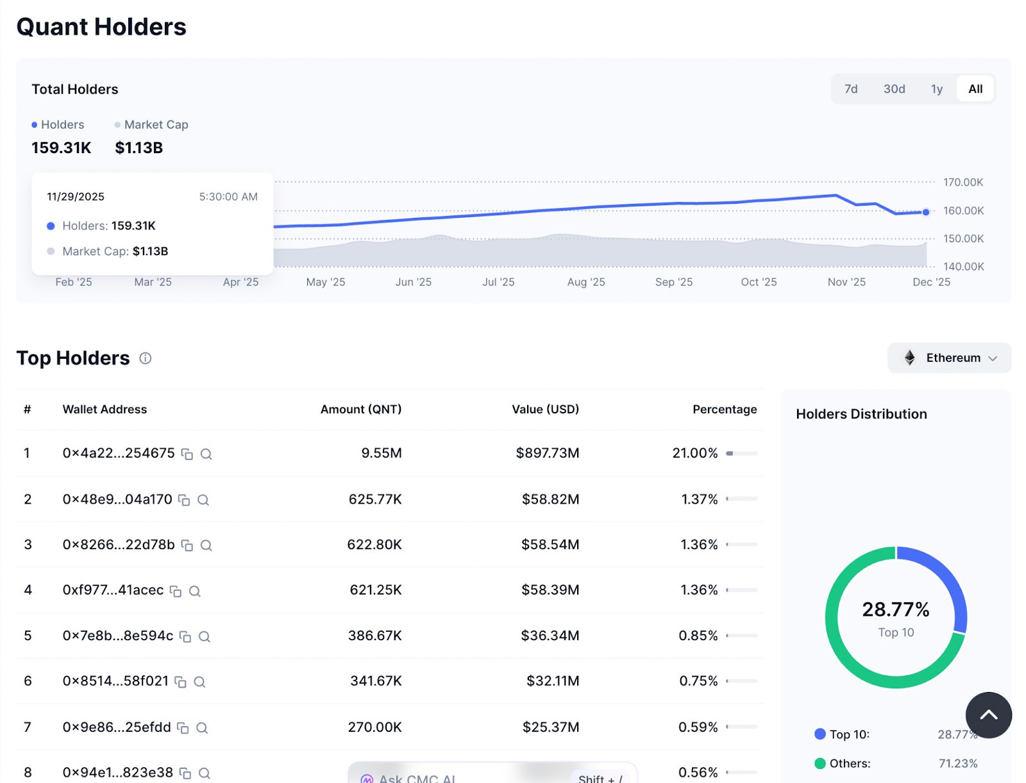Image resolution: width=1026 pixels, height=783 pixels.
Task: Copy wallet address 0x9e86...25efdd
Action: tap(183, 728)
